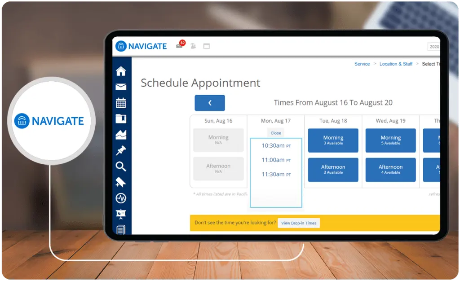Open the pulse activity circle icon
Image resolution: width=460 pixels, height=281 pixels.
point(121,198)
